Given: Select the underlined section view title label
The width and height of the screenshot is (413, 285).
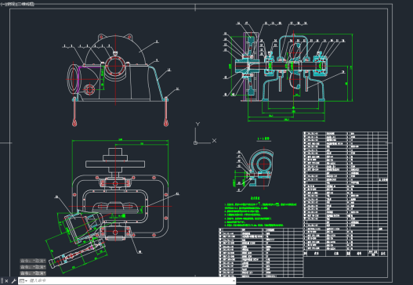Looking at the screenshot, I should point(263,139).
